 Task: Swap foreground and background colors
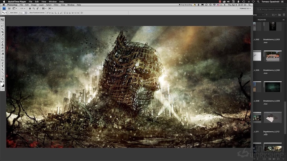coord(4,82)
